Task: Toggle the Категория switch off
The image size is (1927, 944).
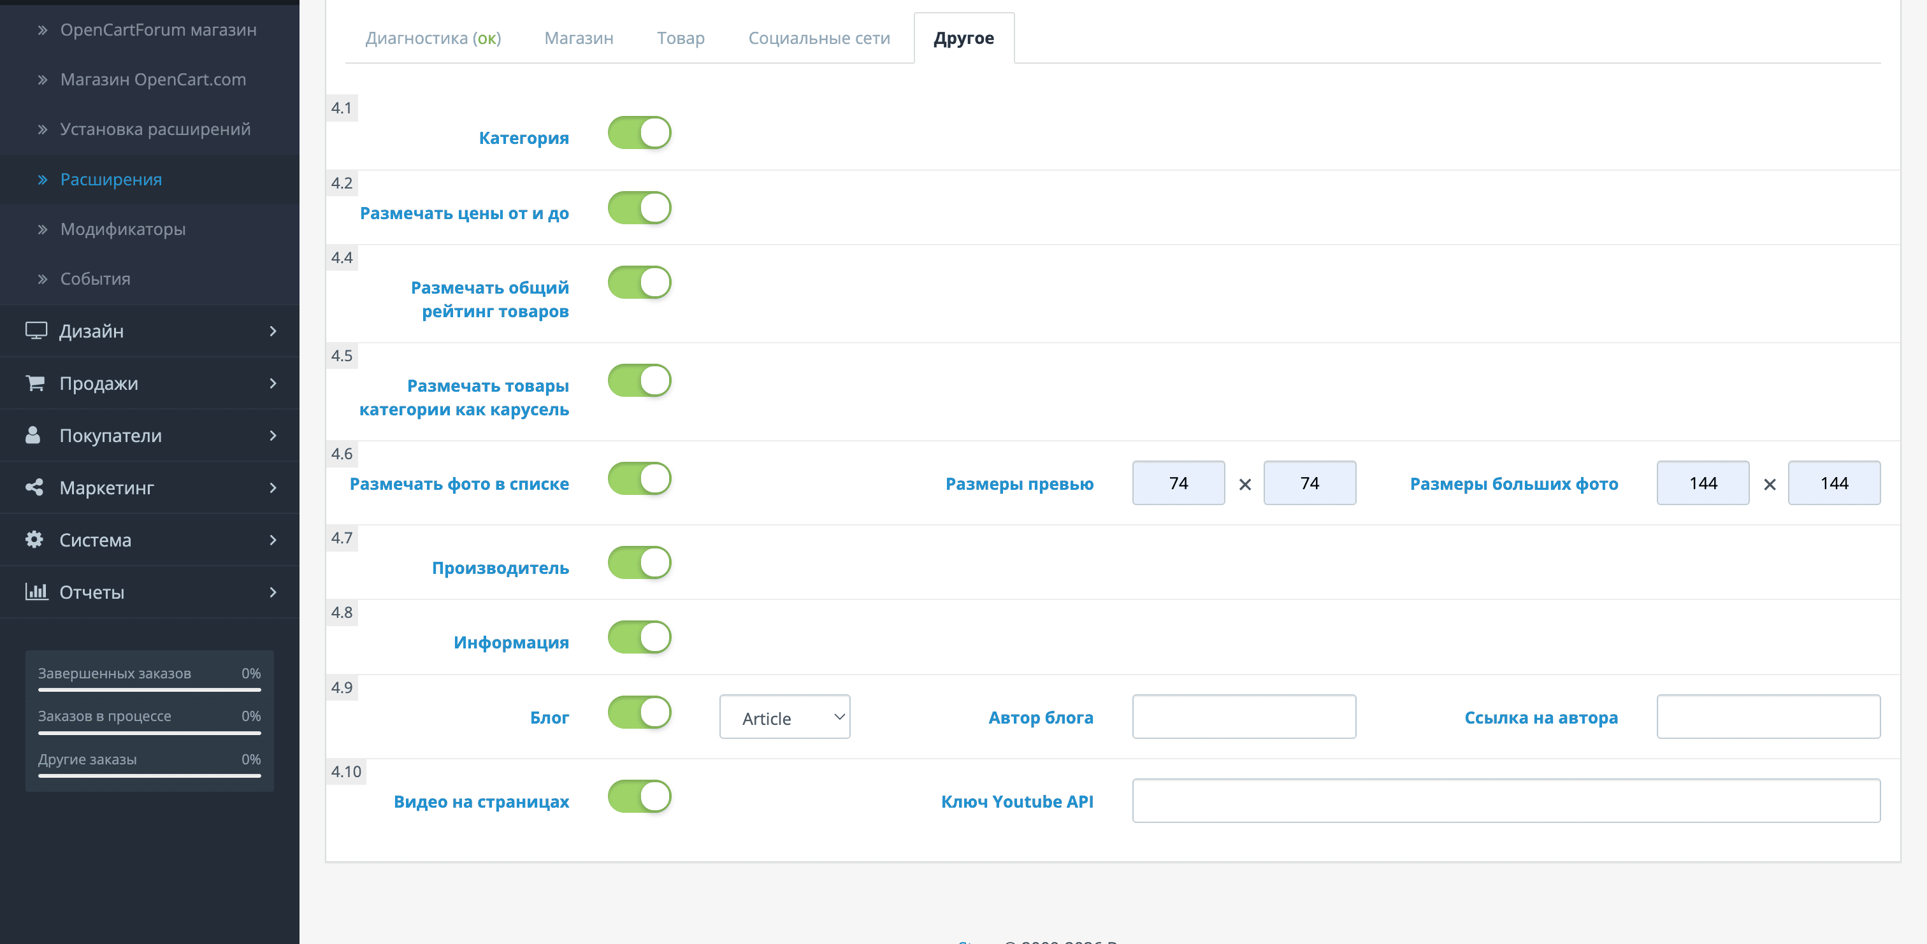Action: click(x=639, y=133)
